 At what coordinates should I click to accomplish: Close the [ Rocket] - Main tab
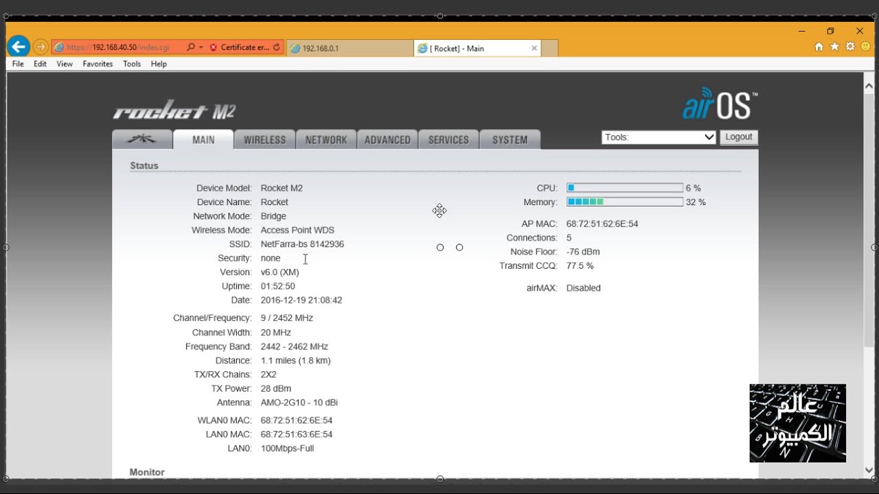pyautogui.click(x=534, y=48)
